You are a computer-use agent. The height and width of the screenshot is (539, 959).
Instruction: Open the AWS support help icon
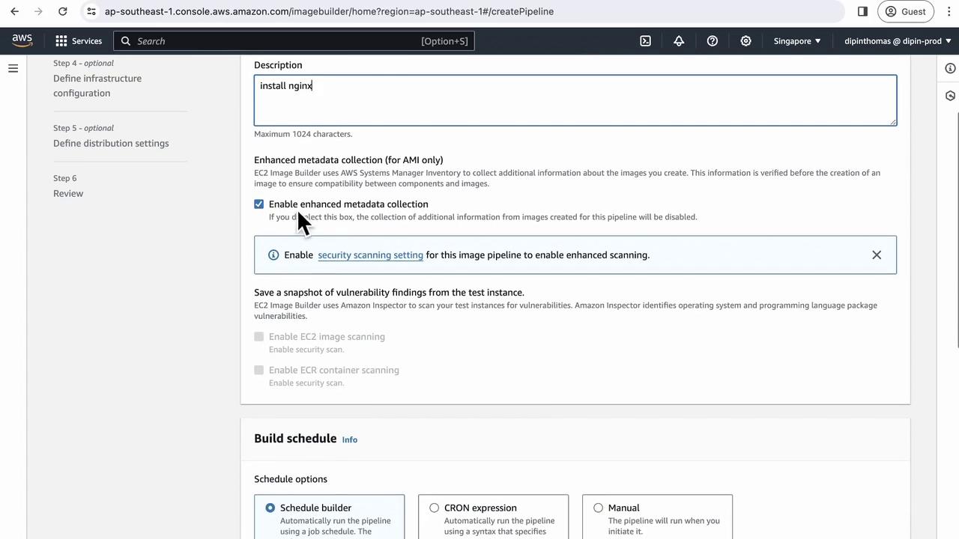tap(713, 41)
